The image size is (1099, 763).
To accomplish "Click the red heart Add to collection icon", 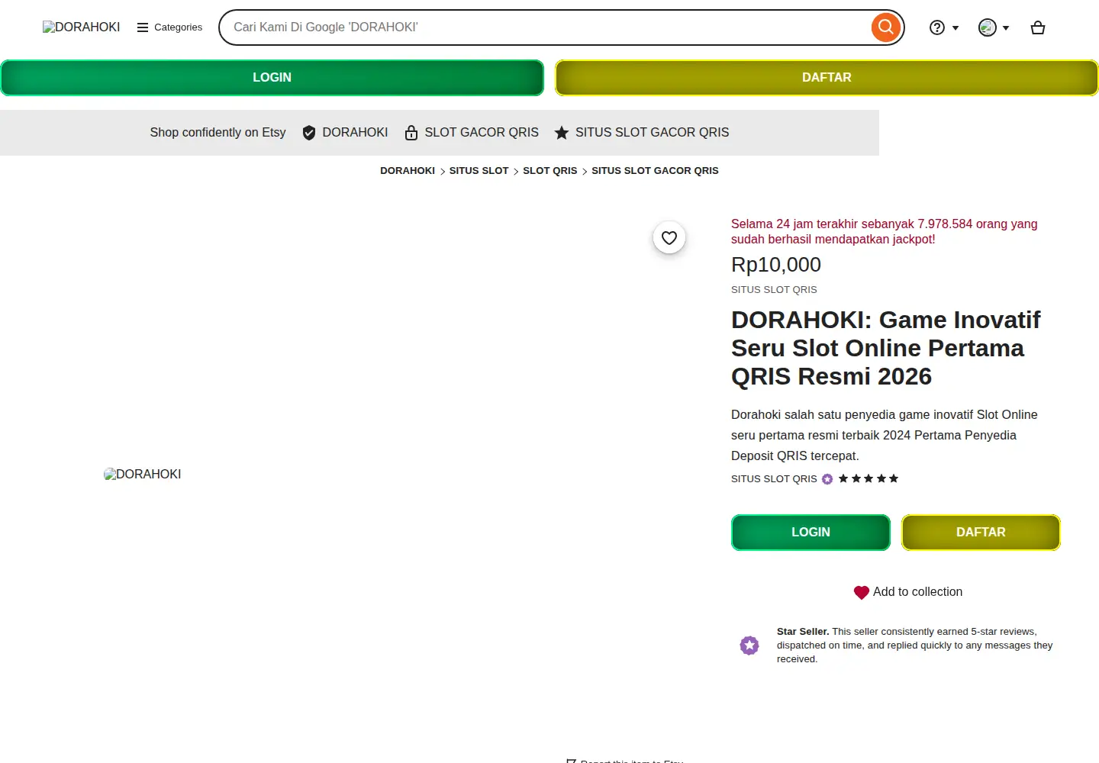I will pos(862,593).
